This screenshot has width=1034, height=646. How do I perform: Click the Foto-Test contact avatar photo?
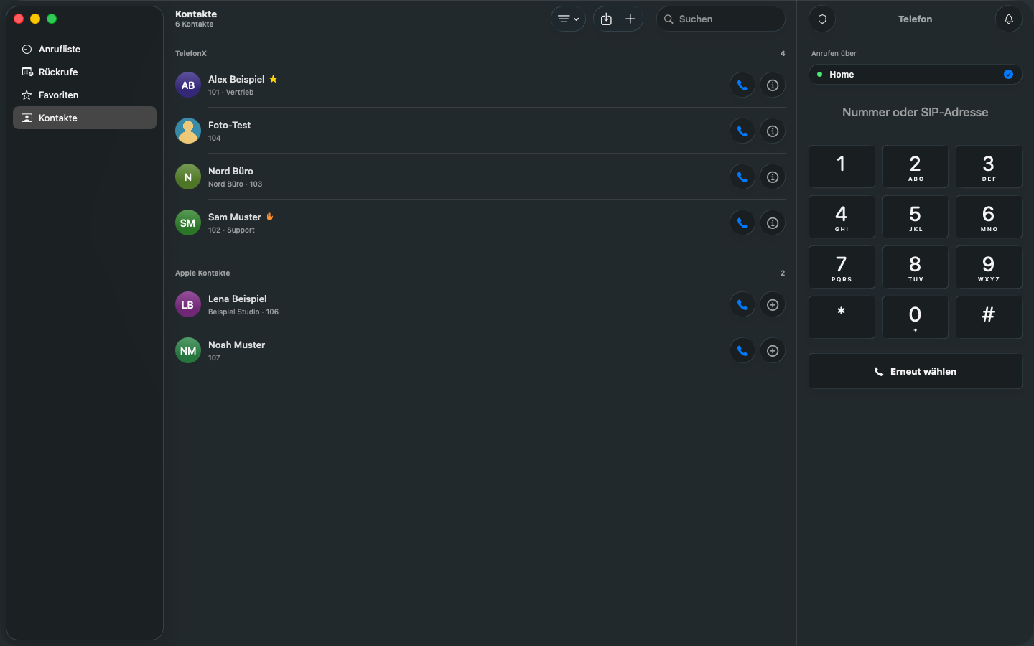[188, 131]
